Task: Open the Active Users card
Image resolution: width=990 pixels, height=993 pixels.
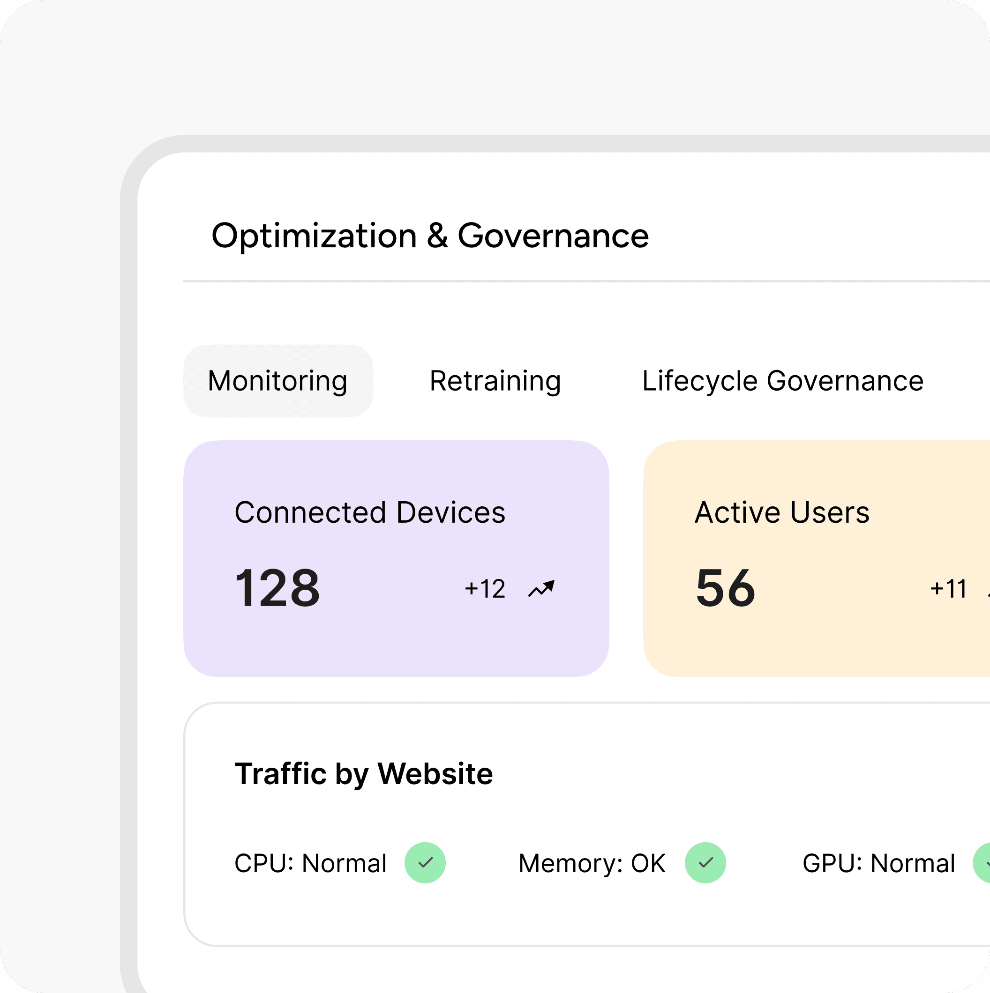Action: point(817,559)
